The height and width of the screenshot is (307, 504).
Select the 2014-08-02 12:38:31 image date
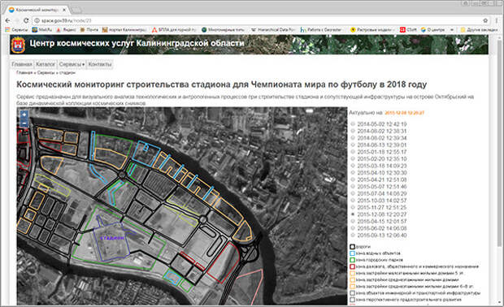pyautogui.click(x=353, y=131)
